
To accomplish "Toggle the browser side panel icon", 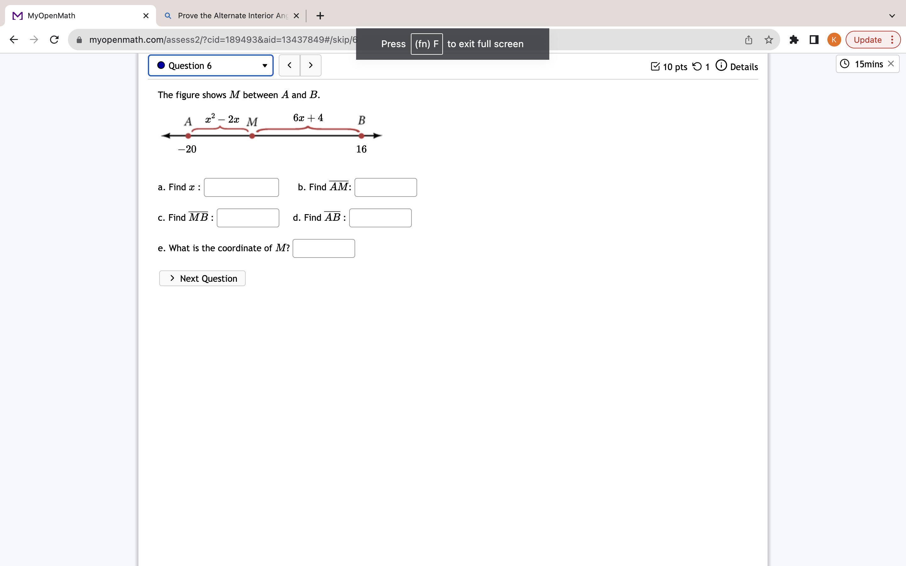I will coord(814,40).
